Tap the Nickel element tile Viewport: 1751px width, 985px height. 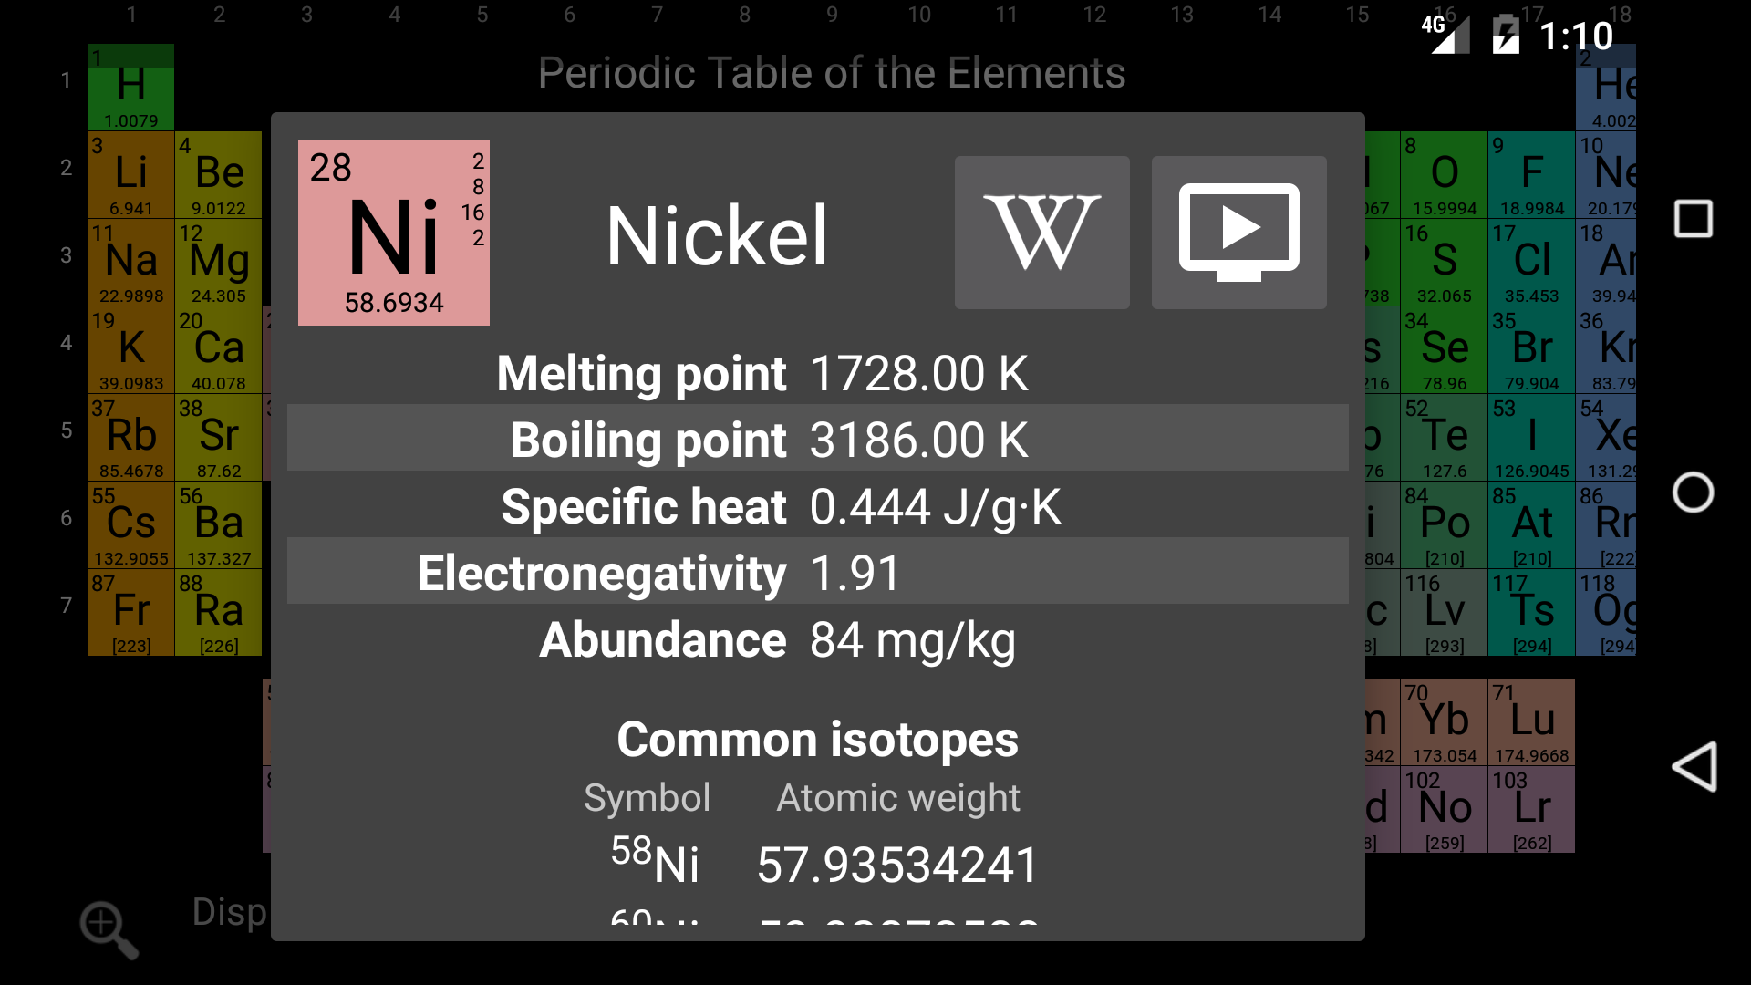coord(394,233)
